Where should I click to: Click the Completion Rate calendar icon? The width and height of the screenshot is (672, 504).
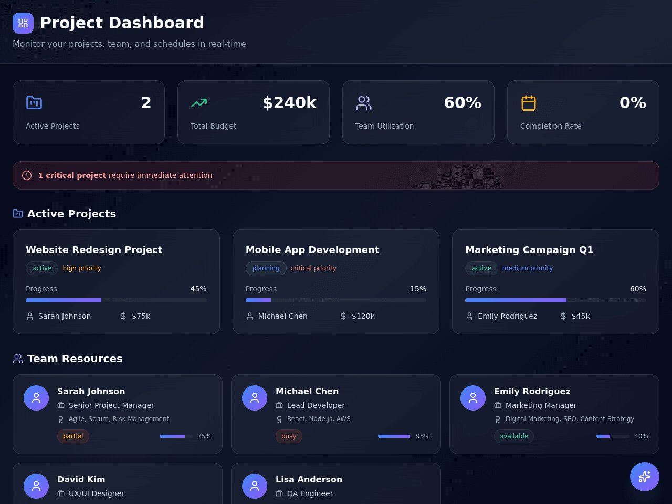pos(529,102)
